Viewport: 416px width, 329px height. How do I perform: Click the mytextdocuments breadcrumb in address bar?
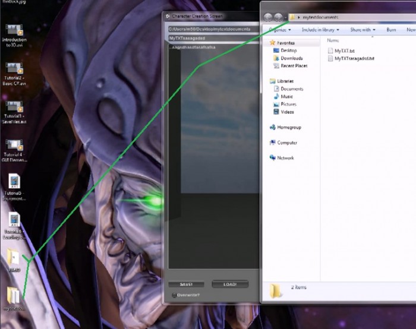point(320,17)
